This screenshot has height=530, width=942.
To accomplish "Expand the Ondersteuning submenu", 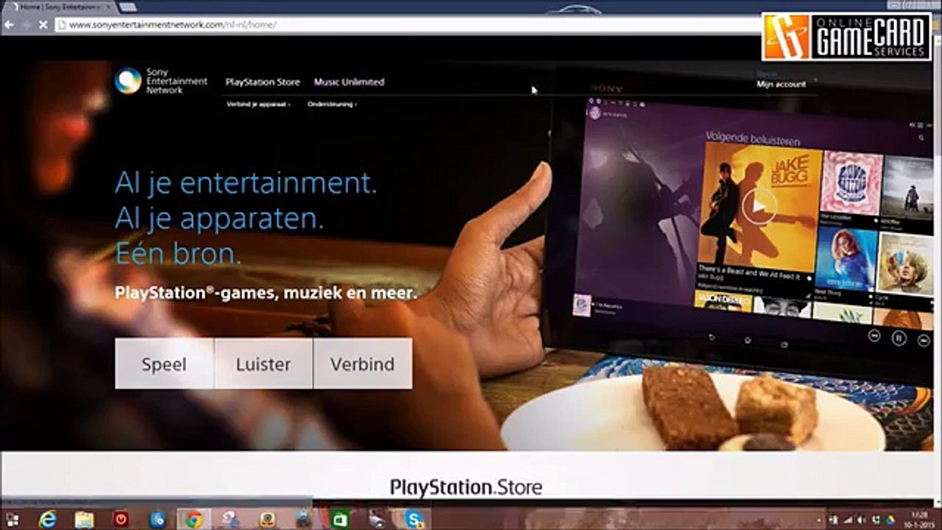I will tap(332, 105).
